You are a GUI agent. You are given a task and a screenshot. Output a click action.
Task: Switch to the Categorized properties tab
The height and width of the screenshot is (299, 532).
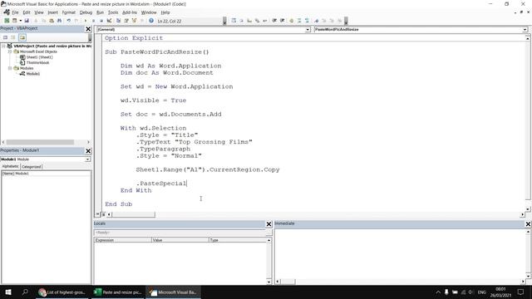[x=32, y=167]
